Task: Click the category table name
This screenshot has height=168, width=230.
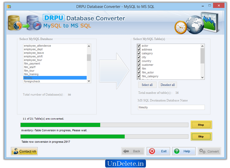Action: (x=147, y=53)
